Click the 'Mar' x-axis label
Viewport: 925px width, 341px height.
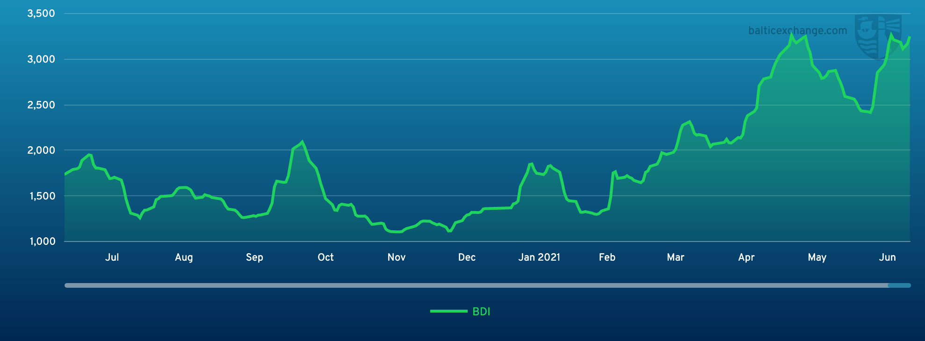tap(675, 257)
